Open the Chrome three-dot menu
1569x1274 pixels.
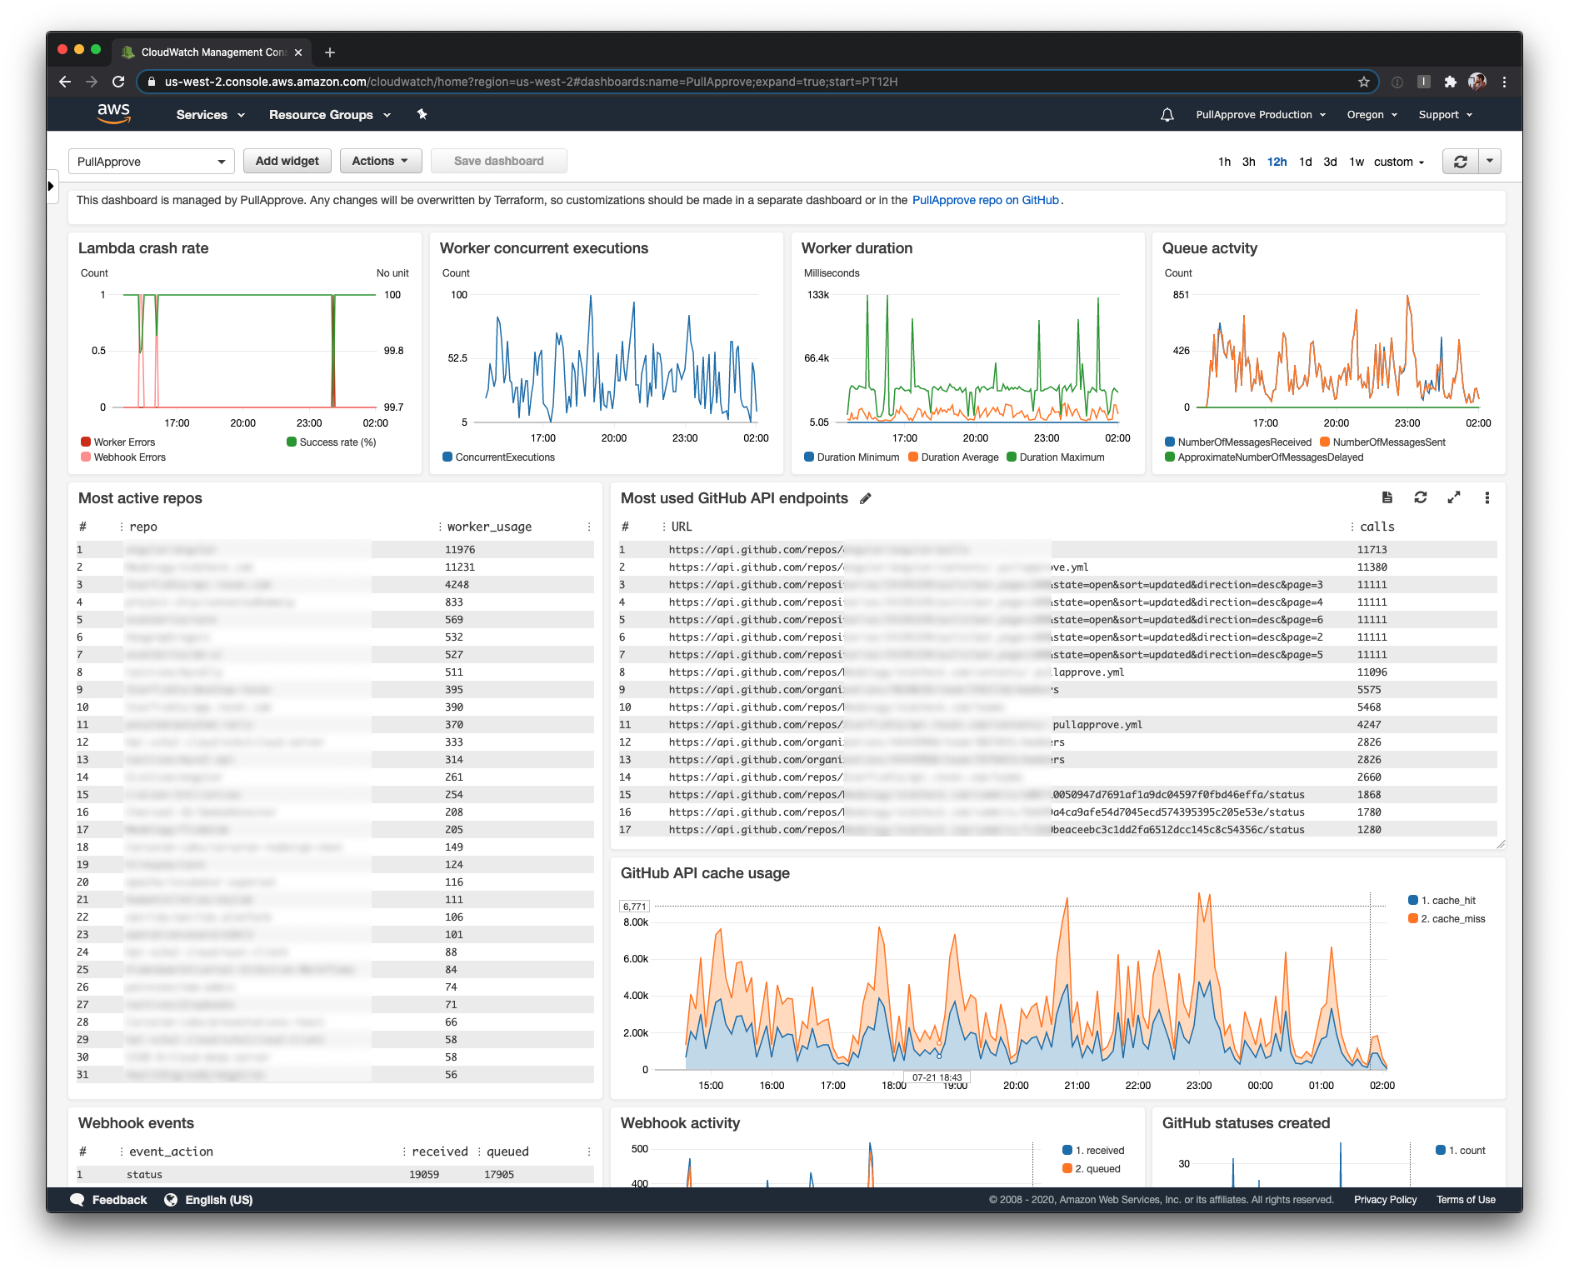1504,82
